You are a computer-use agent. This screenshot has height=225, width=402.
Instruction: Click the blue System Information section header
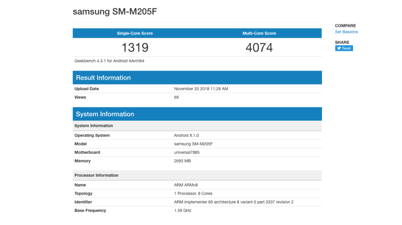(x=105, y=114)
